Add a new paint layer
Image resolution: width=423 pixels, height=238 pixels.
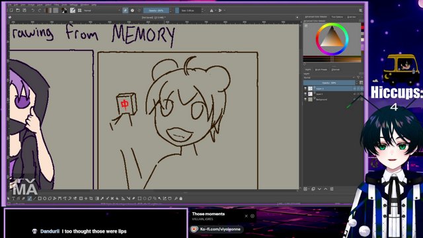305,189
